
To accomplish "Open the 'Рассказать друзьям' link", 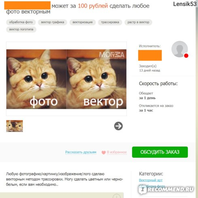I will click(x=81, y=152).
